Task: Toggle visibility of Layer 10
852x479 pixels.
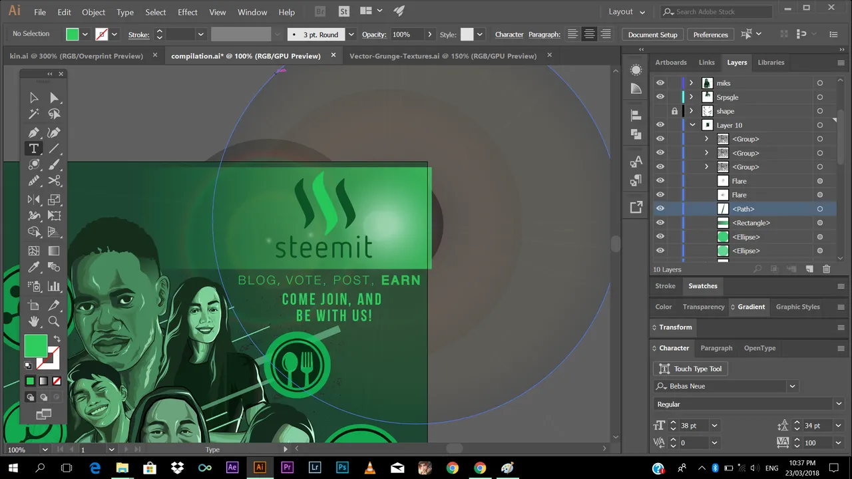Action: 660,125
